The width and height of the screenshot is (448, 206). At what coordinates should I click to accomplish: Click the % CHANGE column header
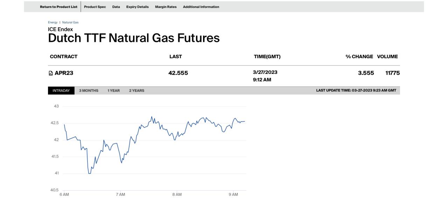tap(359, 56)
